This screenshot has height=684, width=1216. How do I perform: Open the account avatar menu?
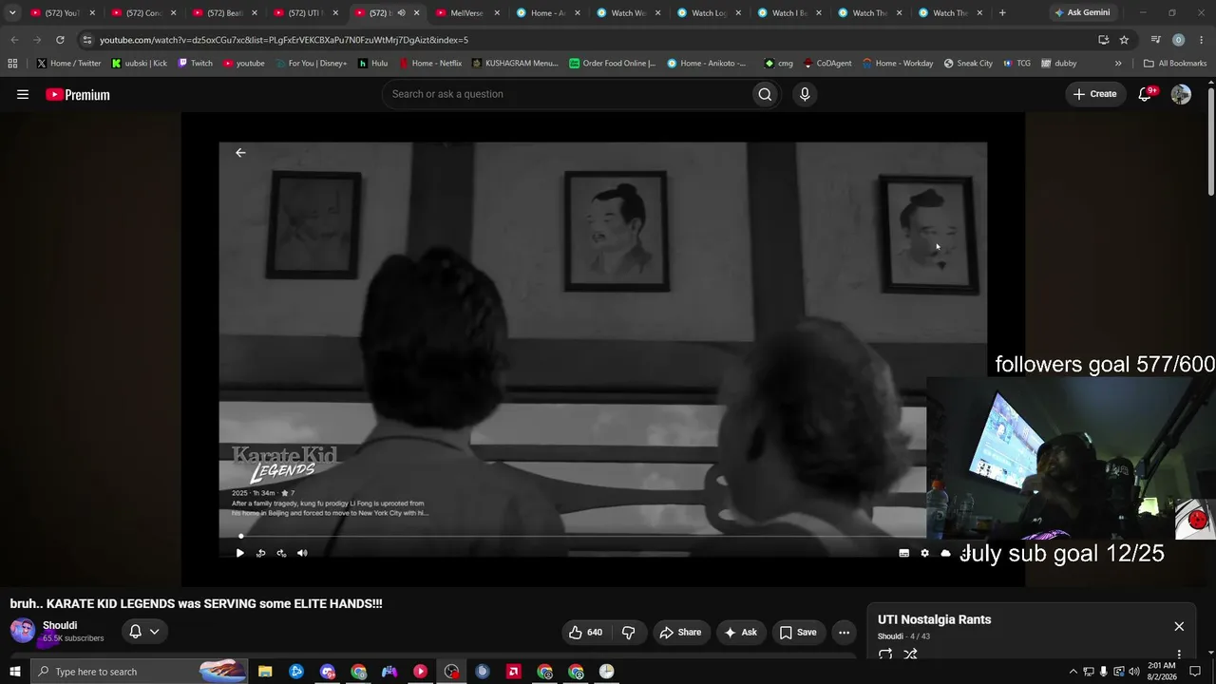click(1181, 94)
